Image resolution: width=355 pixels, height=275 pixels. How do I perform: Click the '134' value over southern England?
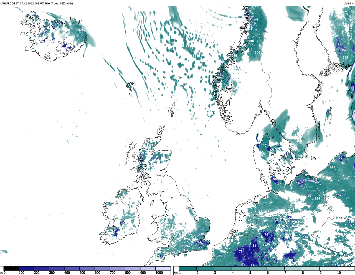click(x=187, y=246)
